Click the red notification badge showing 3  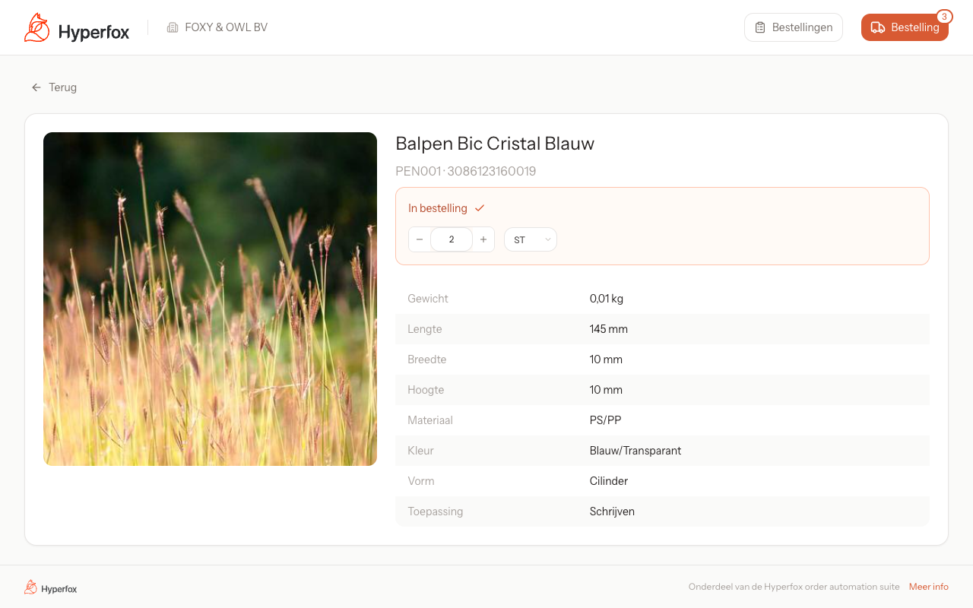coord(944,16)
